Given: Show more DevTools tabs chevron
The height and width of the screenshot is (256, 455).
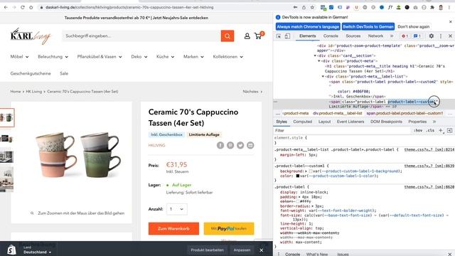Looking at the screenshot, I should [x=392, y=36].
